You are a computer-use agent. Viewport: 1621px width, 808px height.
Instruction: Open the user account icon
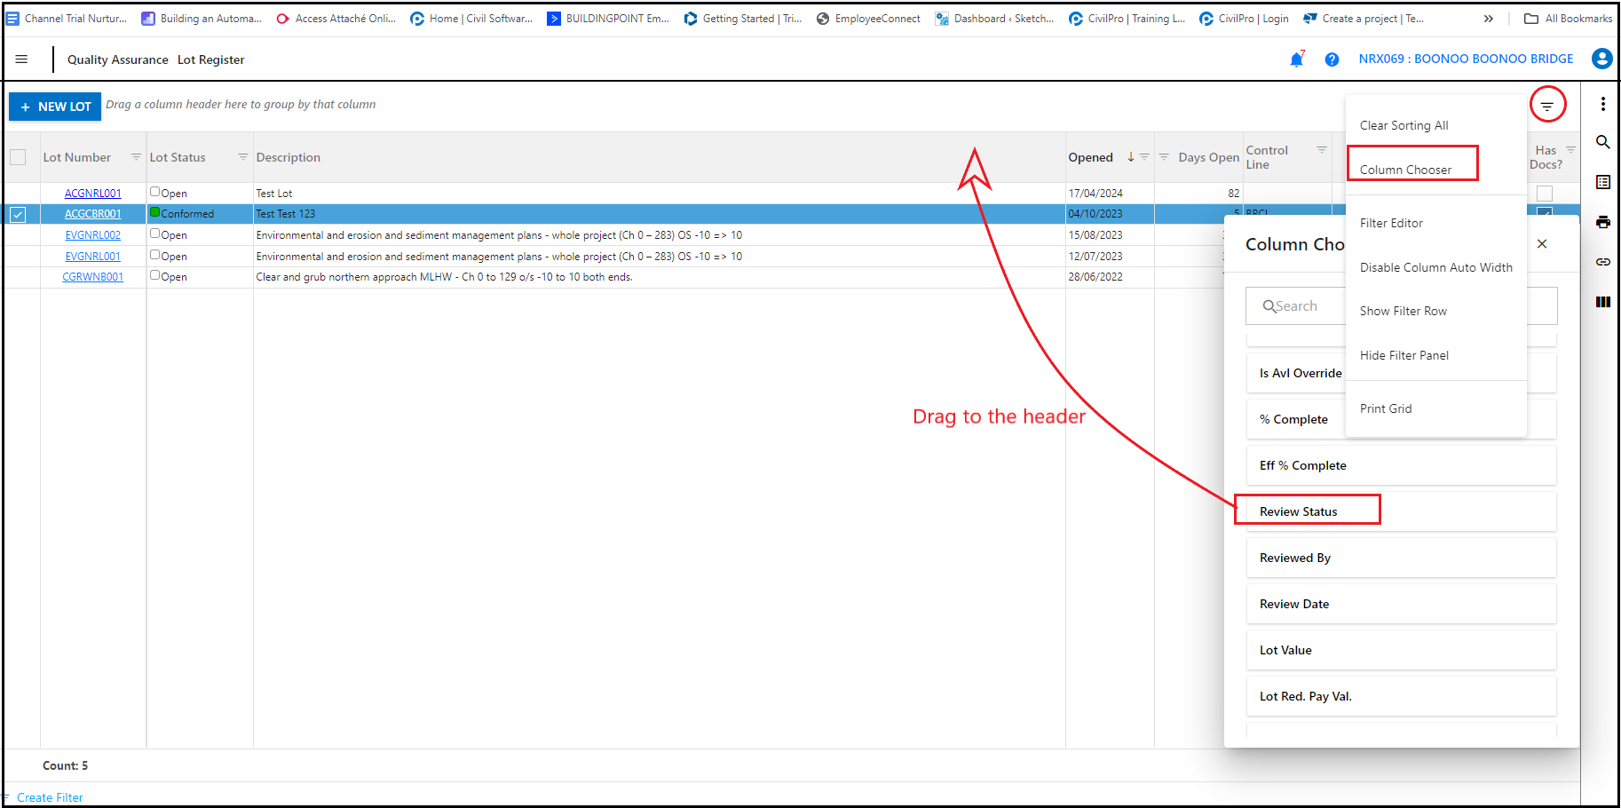tap(1602, 59)
